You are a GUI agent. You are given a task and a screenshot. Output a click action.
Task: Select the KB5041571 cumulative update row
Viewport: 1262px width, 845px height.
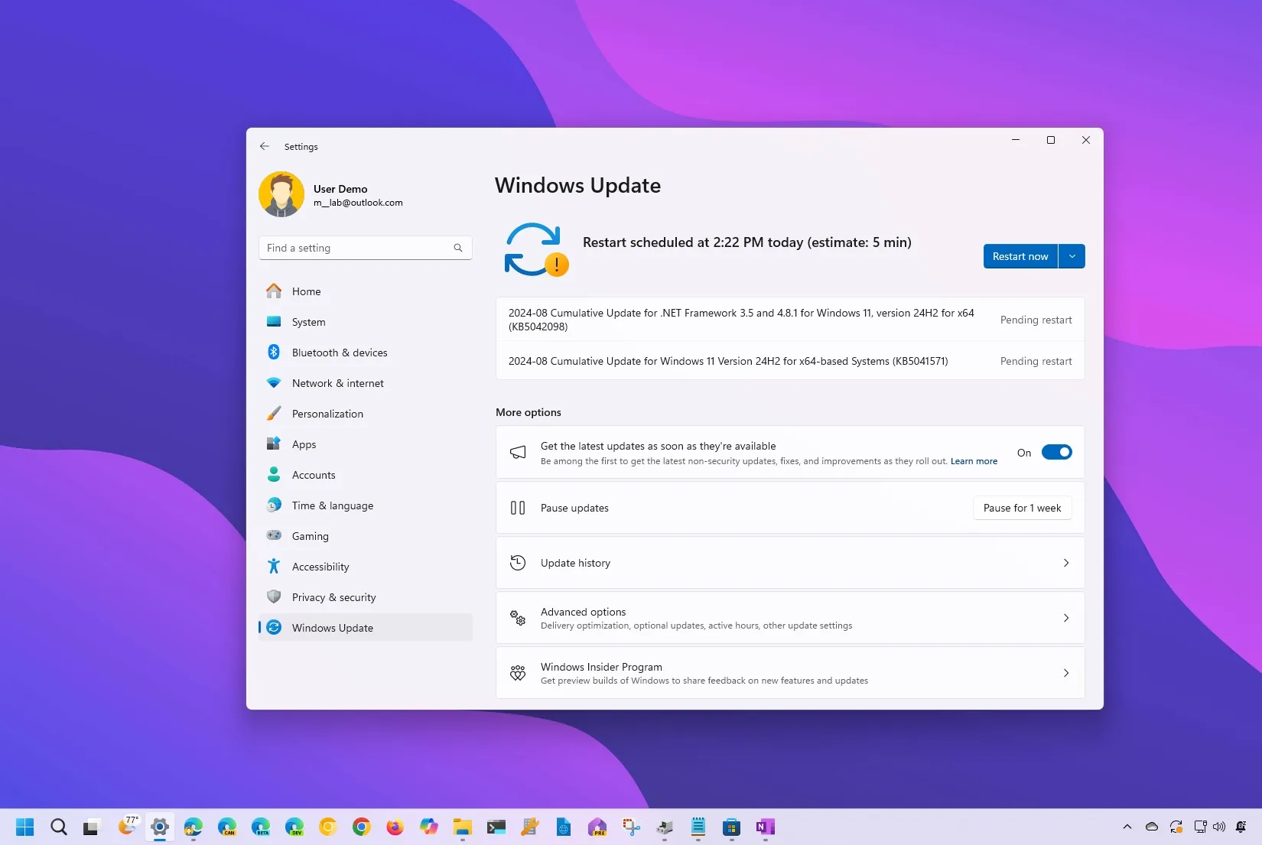(790, 361)
